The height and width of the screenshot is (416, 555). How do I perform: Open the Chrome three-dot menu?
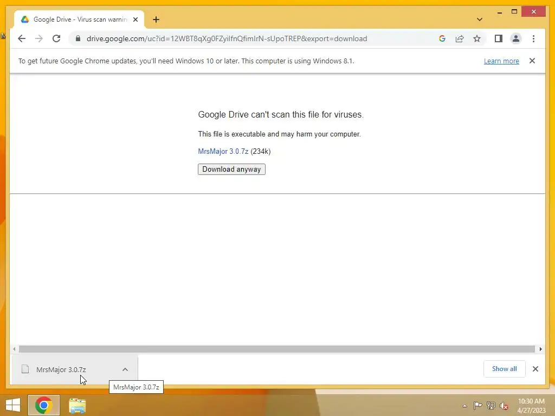tap(533, 38)
